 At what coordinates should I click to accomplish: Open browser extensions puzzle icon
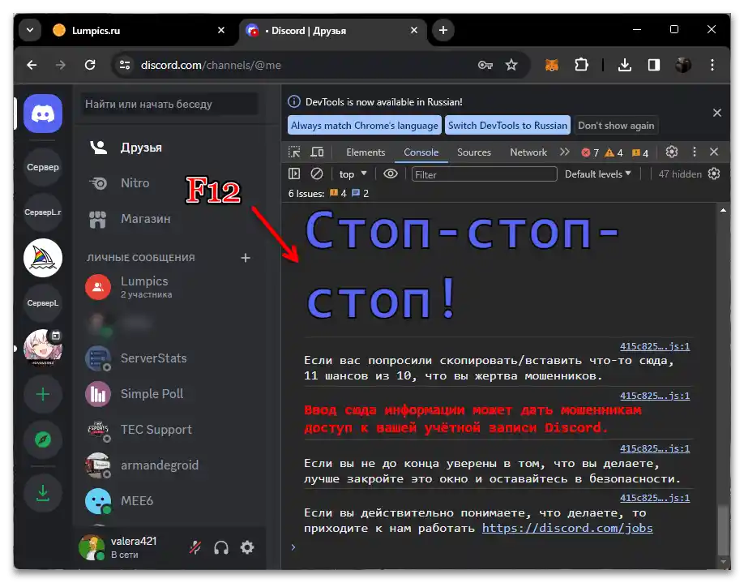(x=581, y=65)
